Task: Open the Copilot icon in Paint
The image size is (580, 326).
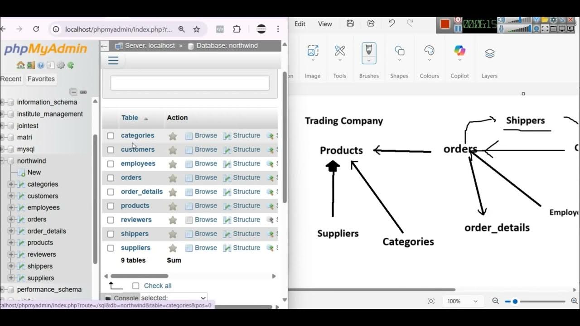Action: (459, 51)
